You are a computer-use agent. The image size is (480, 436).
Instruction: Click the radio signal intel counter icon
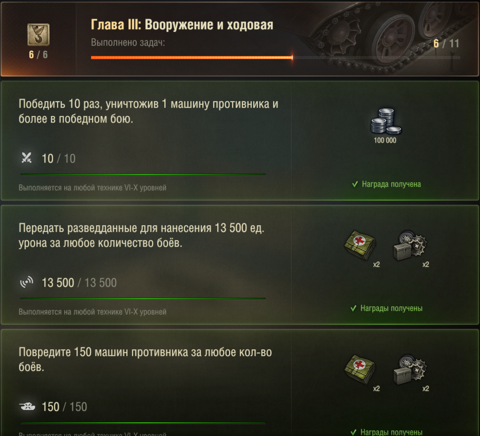pos(27,282)
